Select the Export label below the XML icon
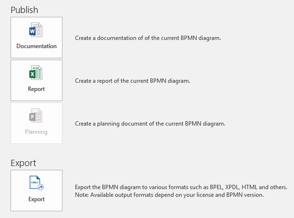Viewport: 294px width, 218px height. point(37,199)
